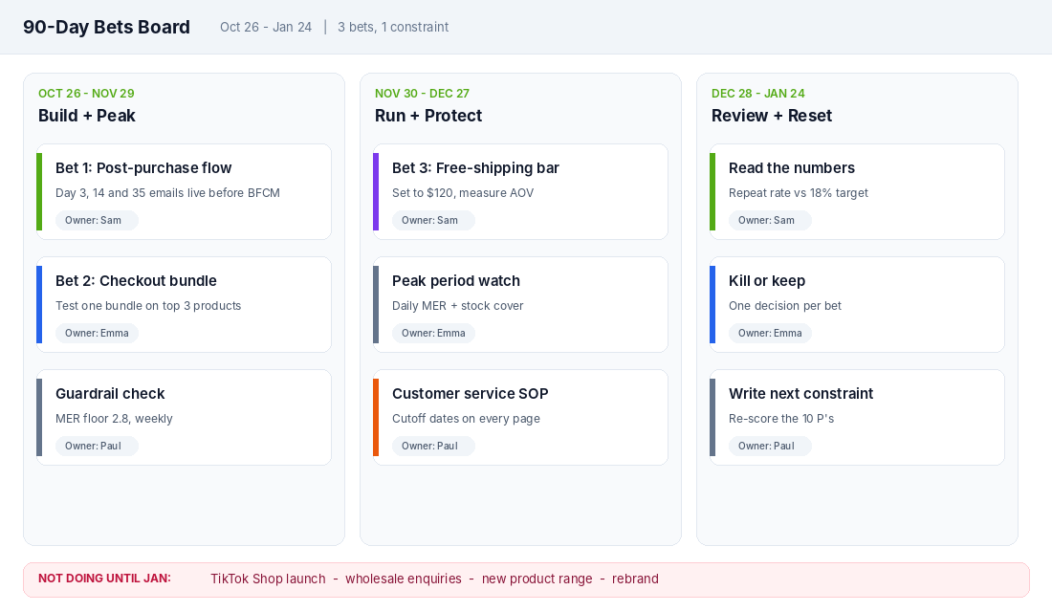Click Owner: Sam tag on Read the numbers
Image resolution: width=1052 pixels, height=612 pixels.
770,220
